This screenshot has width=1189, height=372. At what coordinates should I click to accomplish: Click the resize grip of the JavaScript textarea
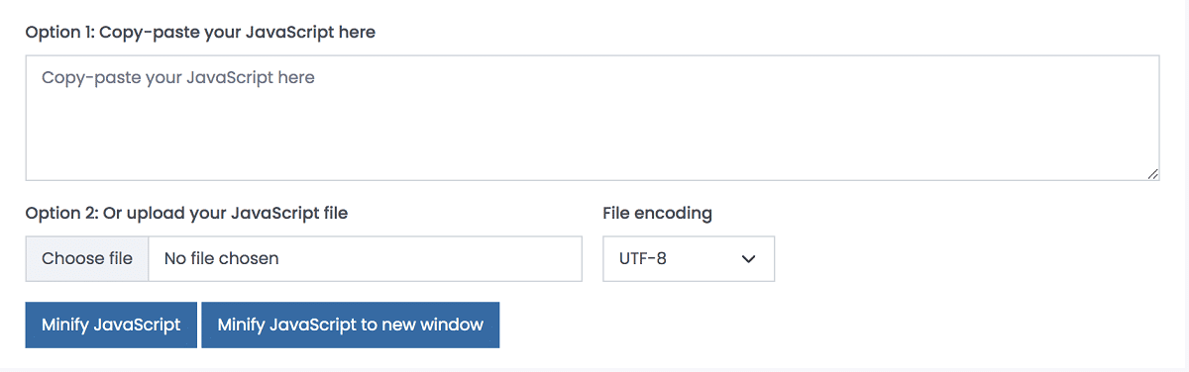1153,174
